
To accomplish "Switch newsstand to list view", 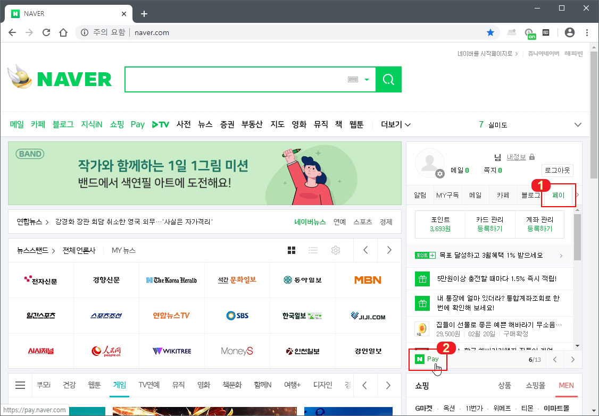I will pyautogui.click(x=313, y=250).
